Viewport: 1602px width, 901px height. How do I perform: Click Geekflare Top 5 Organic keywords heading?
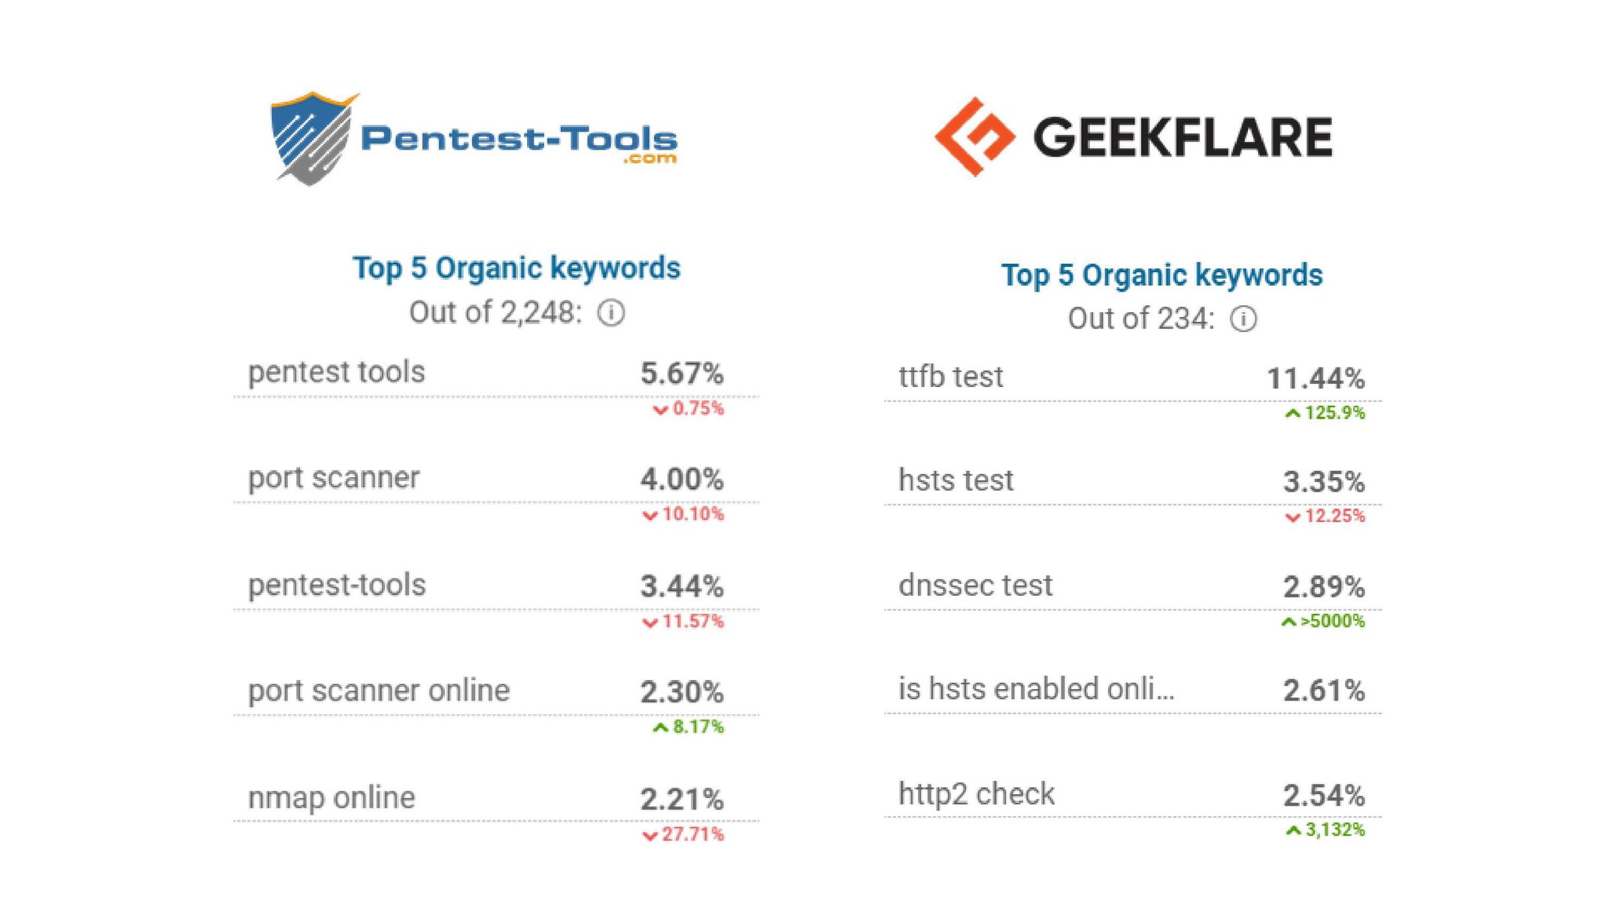pos(1161,275)
